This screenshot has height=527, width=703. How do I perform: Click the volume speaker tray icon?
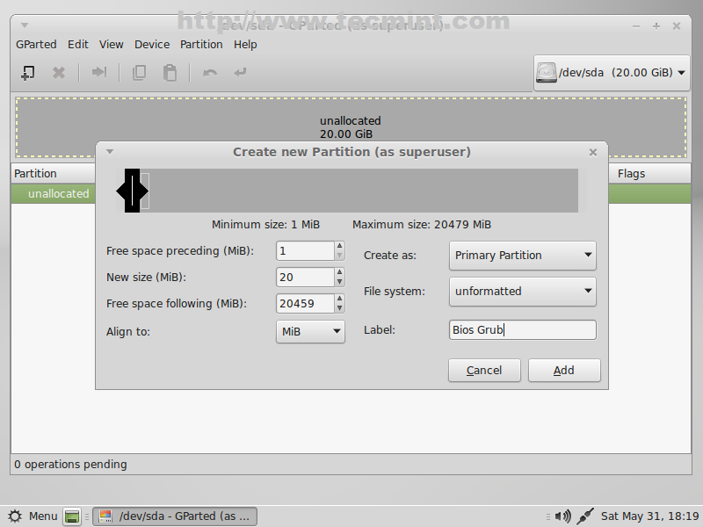tap(562, 516)
